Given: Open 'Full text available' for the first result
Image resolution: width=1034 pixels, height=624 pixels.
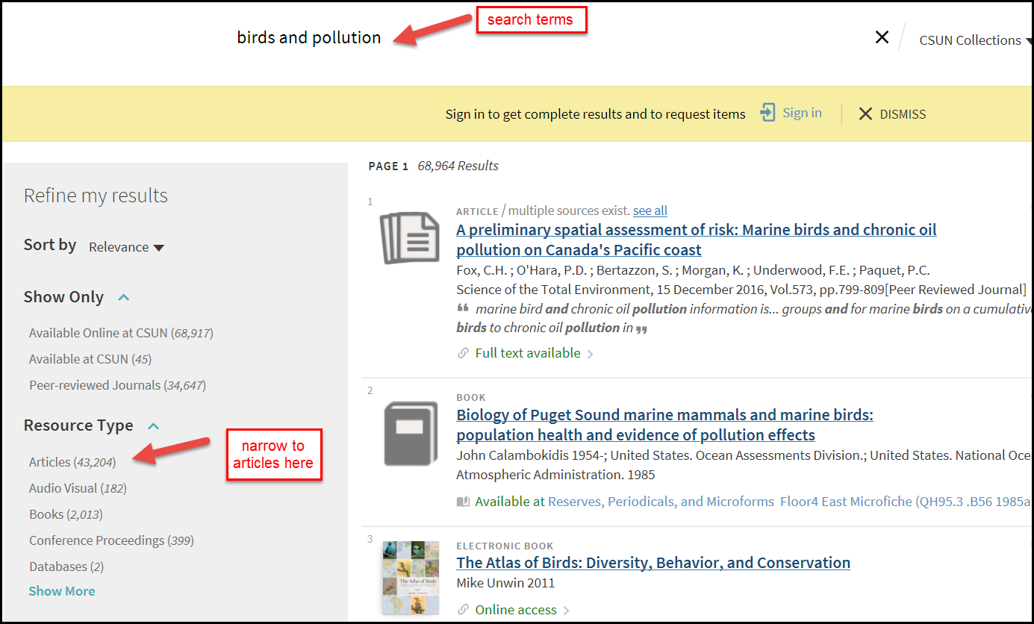Looking at the screenshot, I should coord(527,352).
